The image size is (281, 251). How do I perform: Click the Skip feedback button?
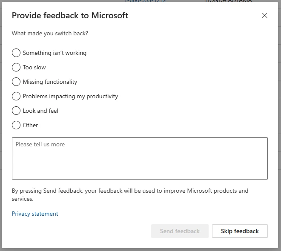(x=240, y=231)
